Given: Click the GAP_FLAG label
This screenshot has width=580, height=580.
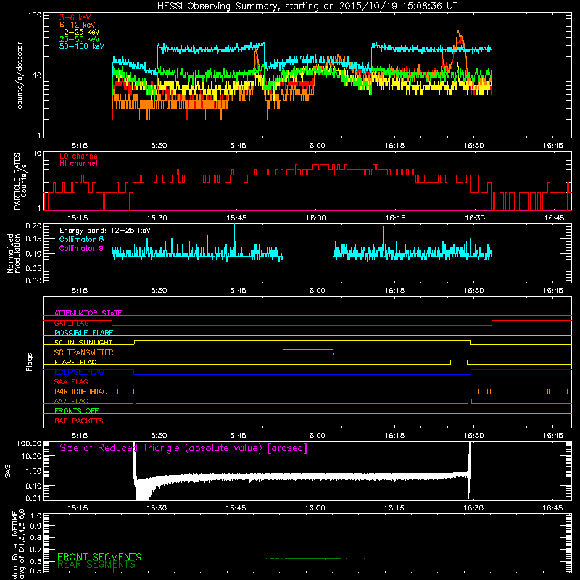Looking at the screenshot, I should point(71,323).
